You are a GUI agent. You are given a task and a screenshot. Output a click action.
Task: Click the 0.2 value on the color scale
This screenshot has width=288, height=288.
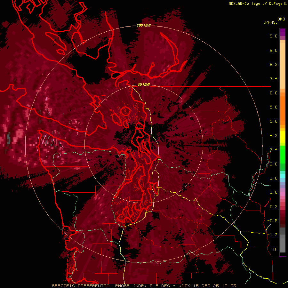click(274, 207)
